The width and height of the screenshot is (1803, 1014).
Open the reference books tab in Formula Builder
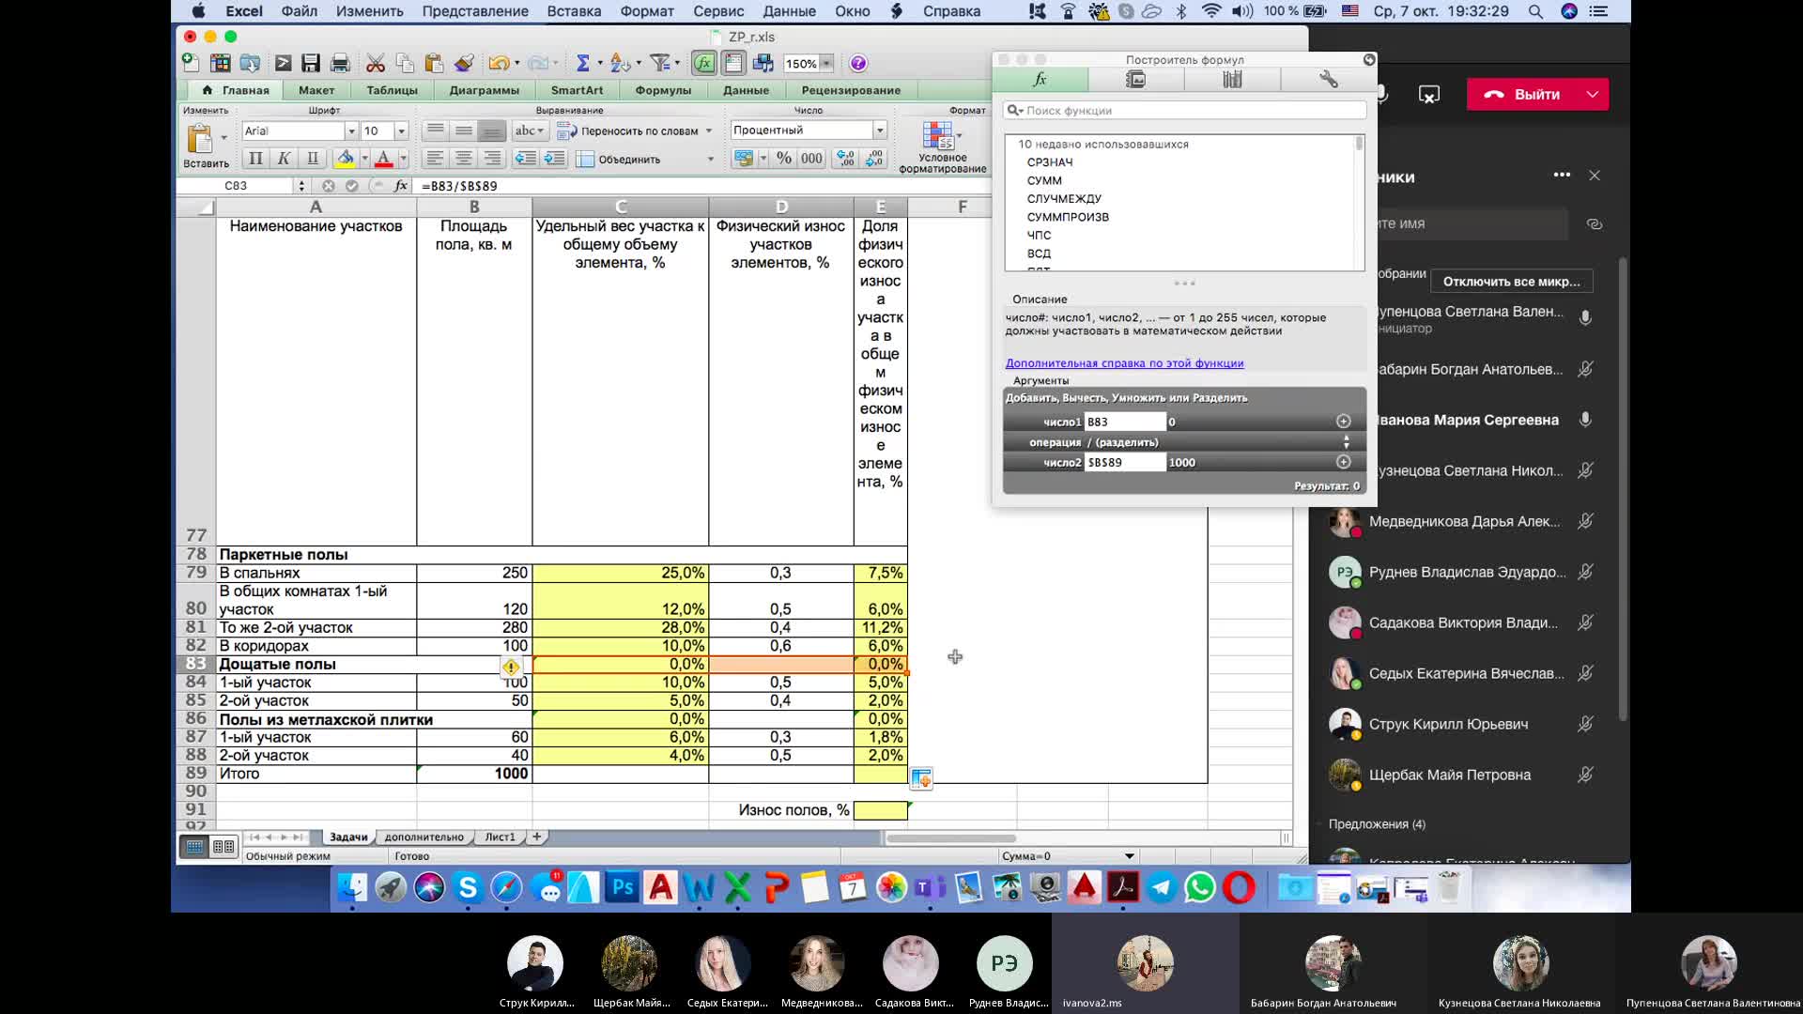tap(1232, 80)
